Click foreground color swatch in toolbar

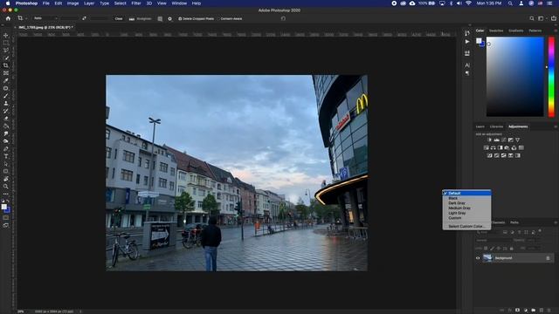tap(3, 207)
